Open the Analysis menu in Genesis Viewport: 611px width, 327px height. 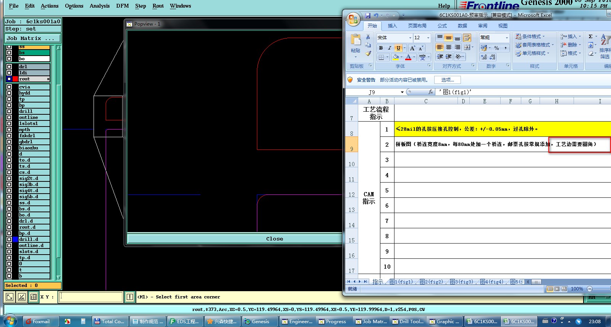[99, 6]
